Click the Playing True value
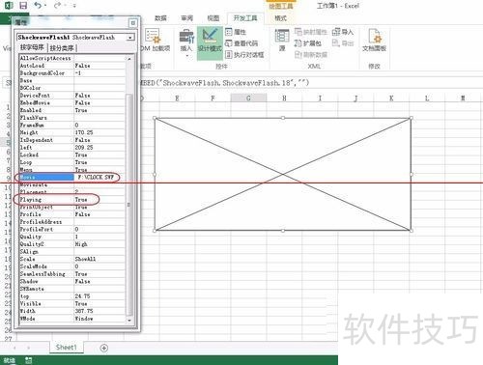 tap(99, 200)
